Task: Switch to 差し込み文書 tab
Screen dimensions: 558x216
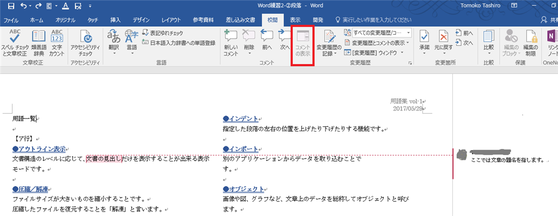Action: [240, 20]
